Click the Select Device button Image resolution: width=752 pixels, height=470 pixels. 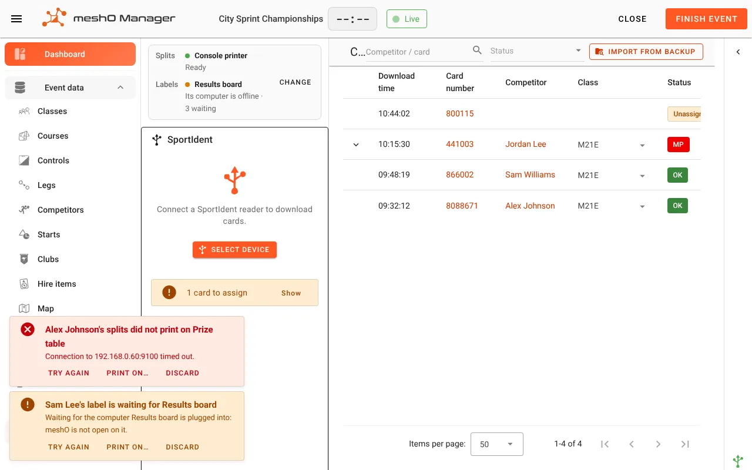[234, 250]
